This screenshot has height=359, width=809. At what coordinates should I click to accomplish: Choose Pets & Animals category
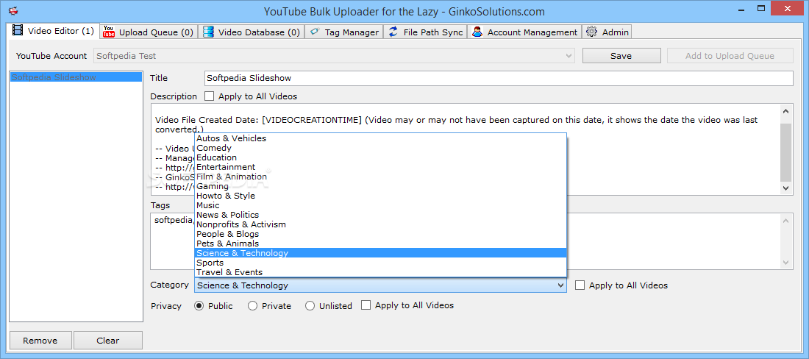click(381, 244)
